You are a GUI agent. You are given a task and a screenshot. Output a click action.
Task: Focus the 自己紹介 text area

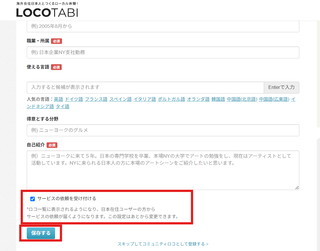point(163,170)
